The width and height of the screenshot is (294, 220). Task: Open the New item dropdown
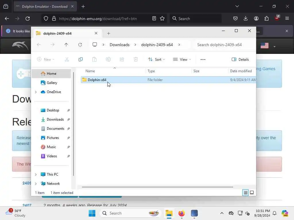click(46, 60)
